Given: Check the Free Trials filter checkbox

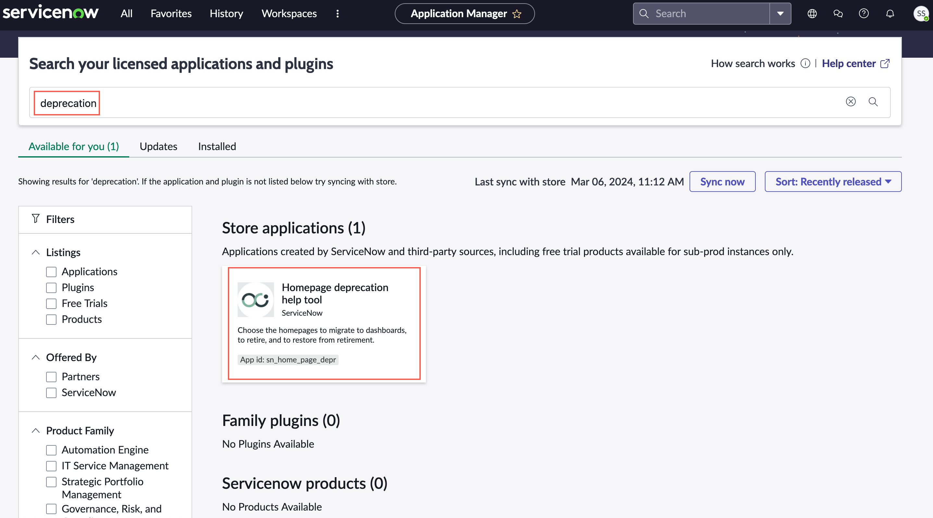Looking at the screenshot, I should [x=51, y=303].
